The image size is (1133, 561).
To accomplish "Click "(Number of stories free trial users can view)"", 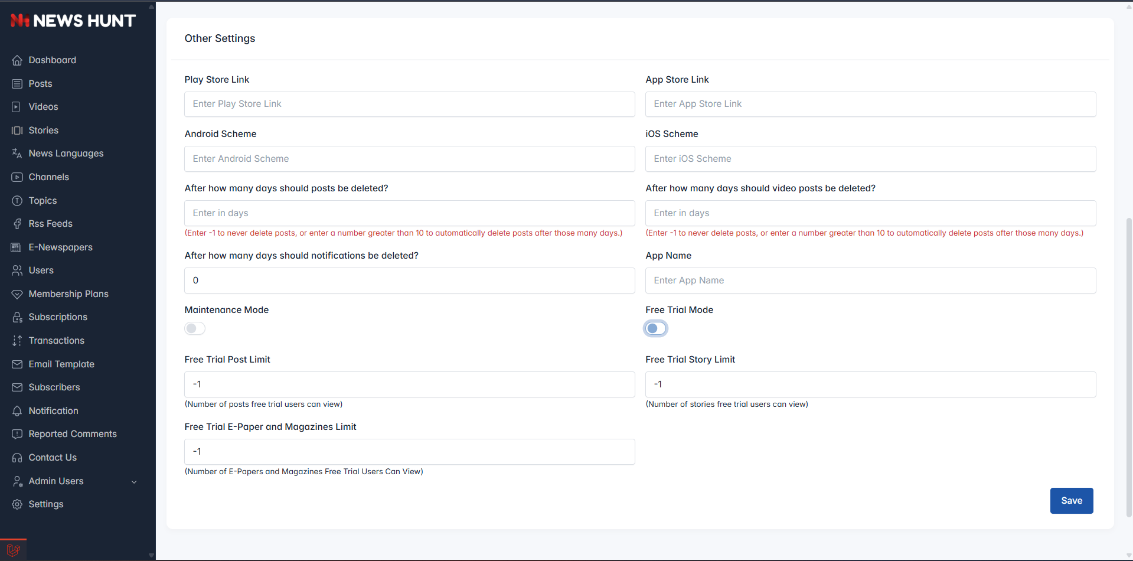I will pos(727,405).
